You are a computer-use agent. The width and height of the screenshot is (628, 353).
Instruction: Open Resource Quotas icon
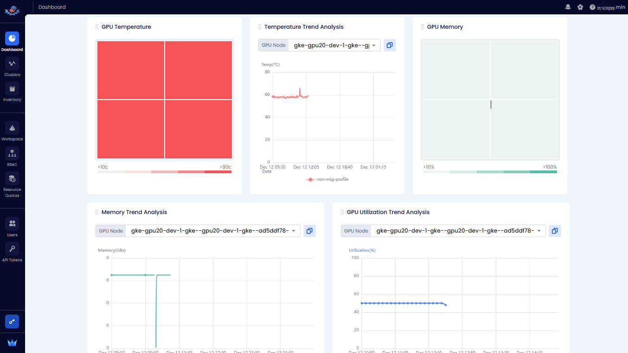[12, 178]
